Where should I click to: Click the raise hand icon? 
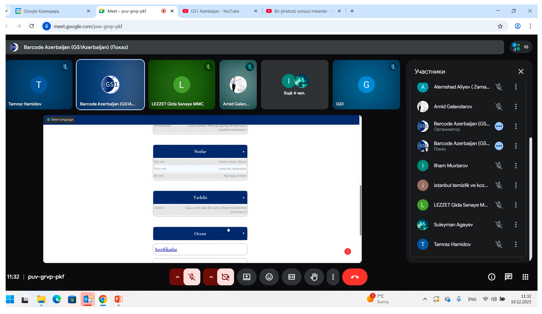tap(314, 277)
